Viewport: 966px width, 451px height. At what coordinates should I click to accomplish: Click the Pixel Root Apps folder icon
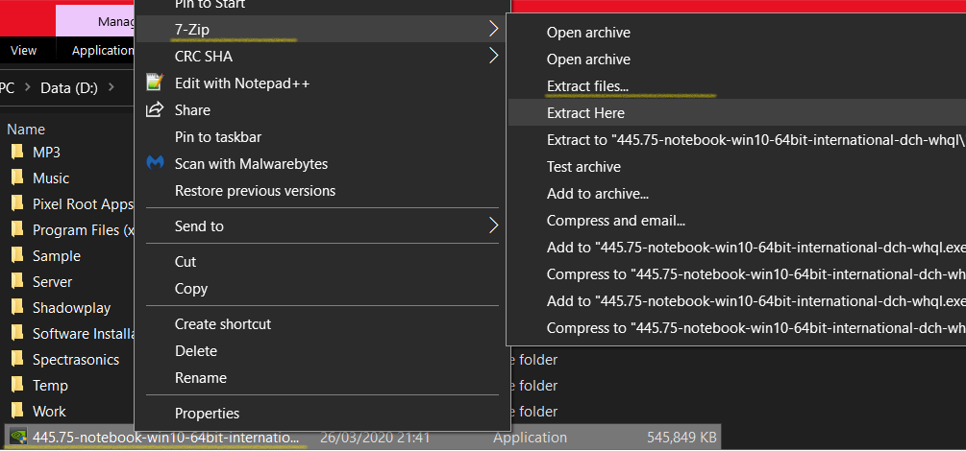17,203
